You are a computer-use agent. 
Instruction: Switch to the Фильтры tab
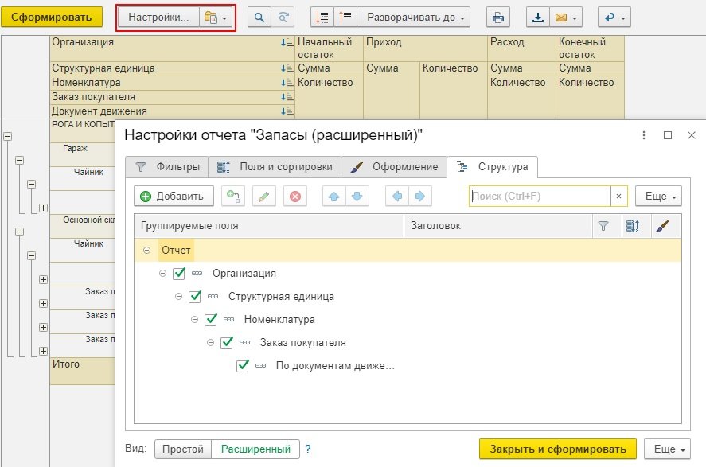pos(167,167)
